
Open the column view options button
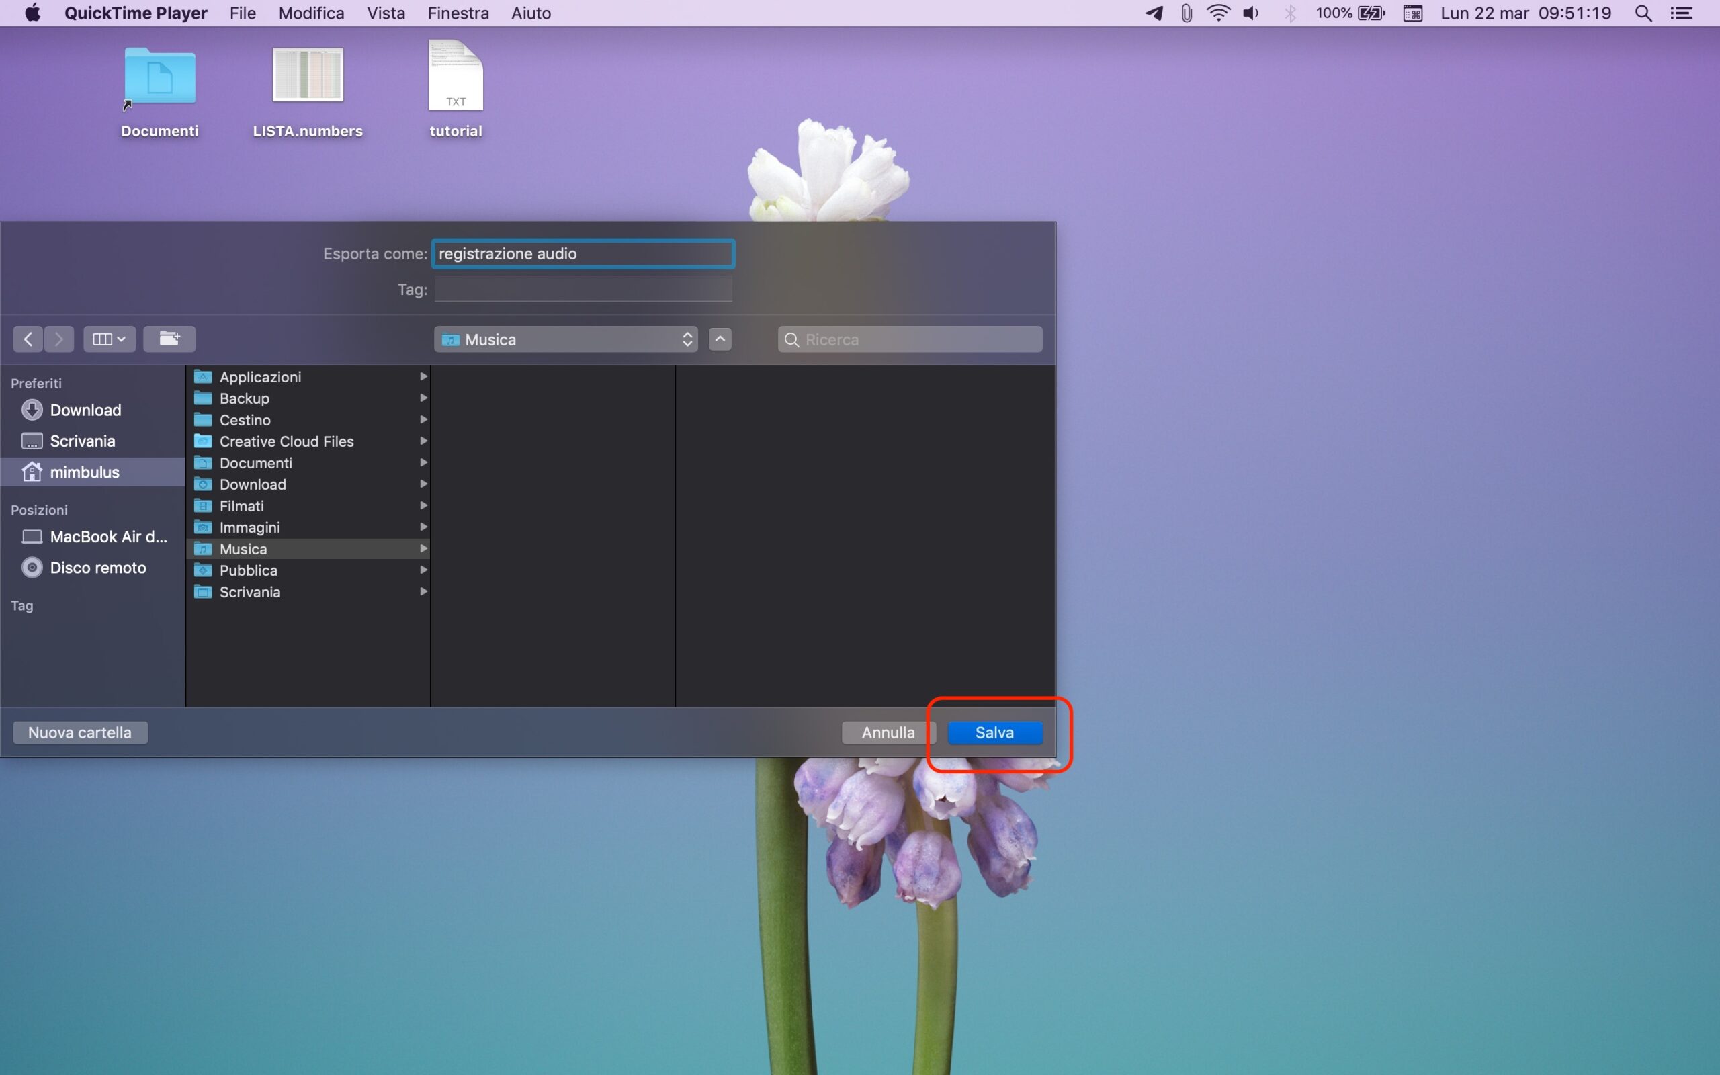(x=109, y=339)
